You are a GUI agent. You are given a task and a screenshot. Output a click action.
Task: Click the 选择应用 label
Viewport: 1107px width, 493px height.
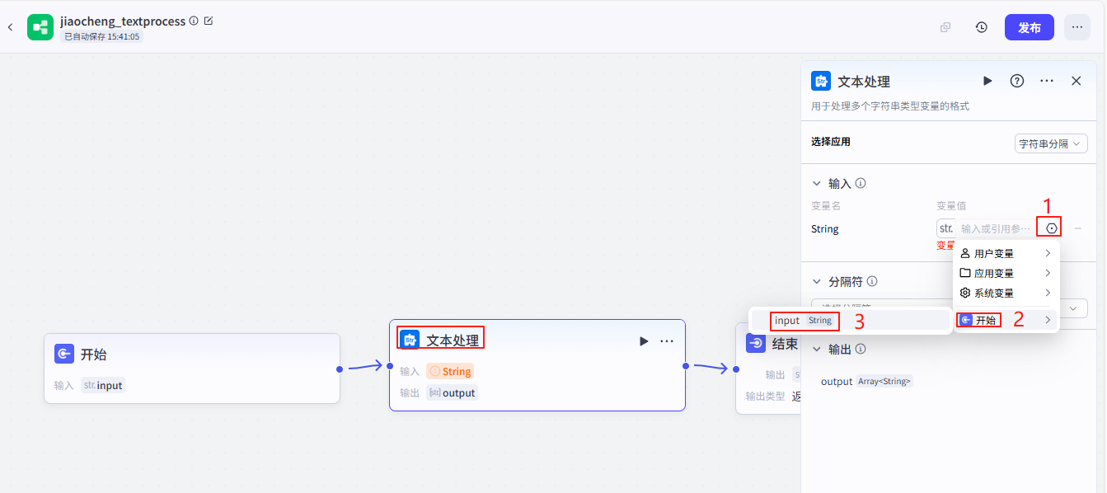pos(831,142)
